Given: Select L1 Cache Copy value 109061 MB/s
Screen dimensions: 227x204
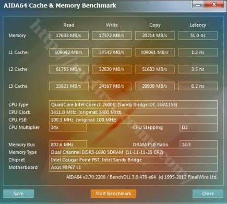Looking at the screenshot, I should click(x=155, y=52).
